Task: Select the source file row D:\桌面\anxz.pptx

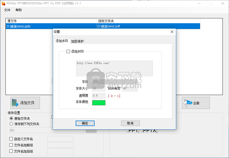Action: tap(51, 26)
